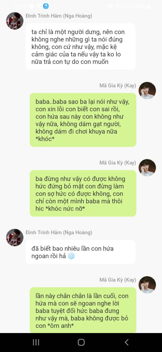The image size is (162, 352).
Task: Tap the Android home button
Action: [x=81, y=342]
